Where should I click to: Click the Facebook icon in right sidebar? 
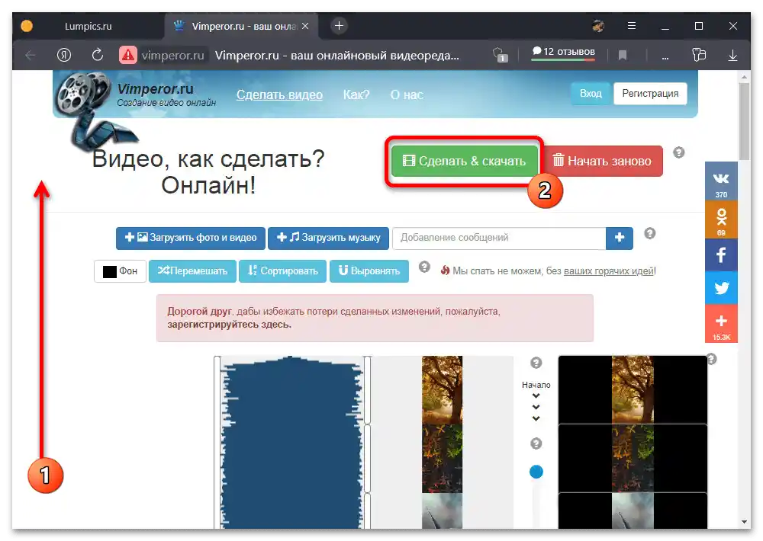[x=720, y=254]
